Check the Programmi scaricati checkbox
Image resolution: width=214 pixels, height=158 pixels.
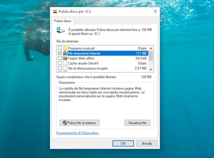click(60, 48)
